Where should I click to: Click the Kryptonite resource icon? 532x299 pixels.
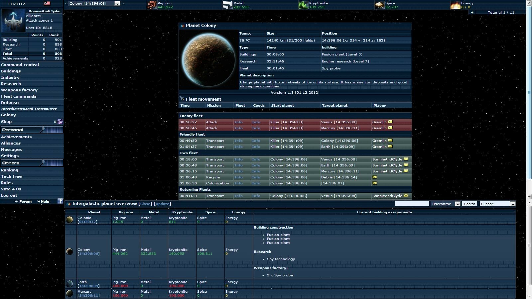click(x=303, y=5)
